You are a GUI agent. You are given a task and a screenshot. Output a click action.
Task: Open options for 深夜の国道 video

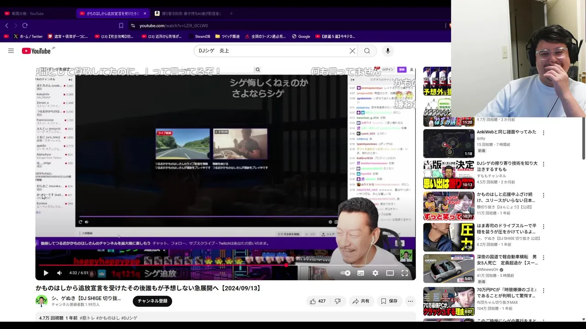pyautogui.click(x=543, y=257)
